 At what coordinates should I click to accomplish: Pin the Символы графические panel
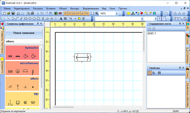38,24
